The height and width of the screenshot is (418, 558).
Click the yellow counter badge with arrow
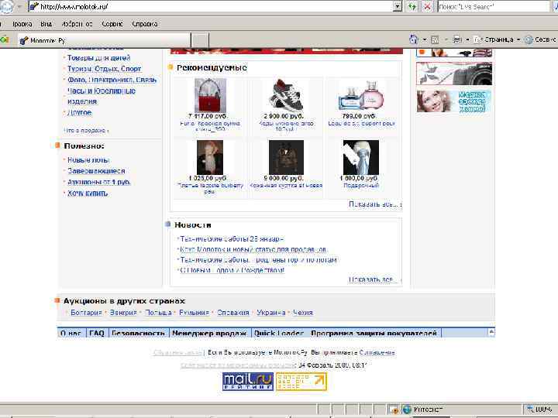(x=301, y=382)
